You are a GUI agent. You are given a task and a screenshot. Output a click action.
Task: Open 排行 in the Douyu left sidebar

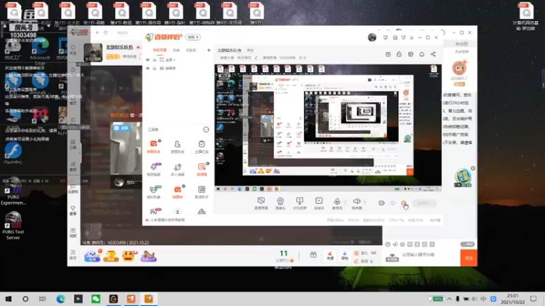(x=73, y=254)
